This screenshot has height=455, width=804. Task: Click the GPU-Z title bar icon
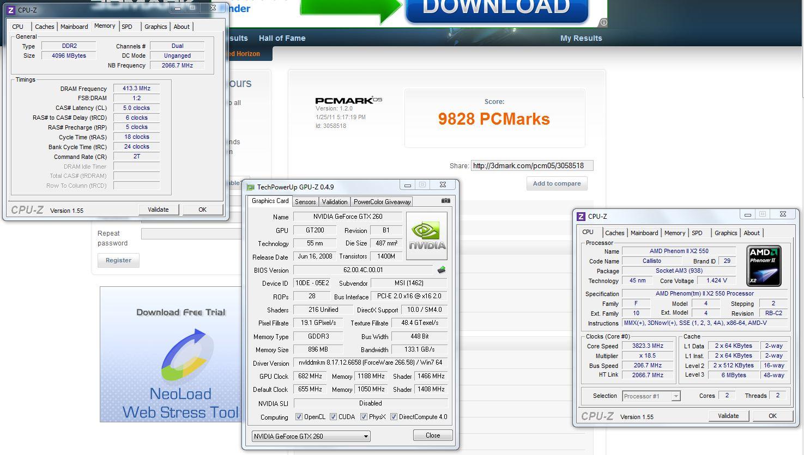(x=251, y=187)
